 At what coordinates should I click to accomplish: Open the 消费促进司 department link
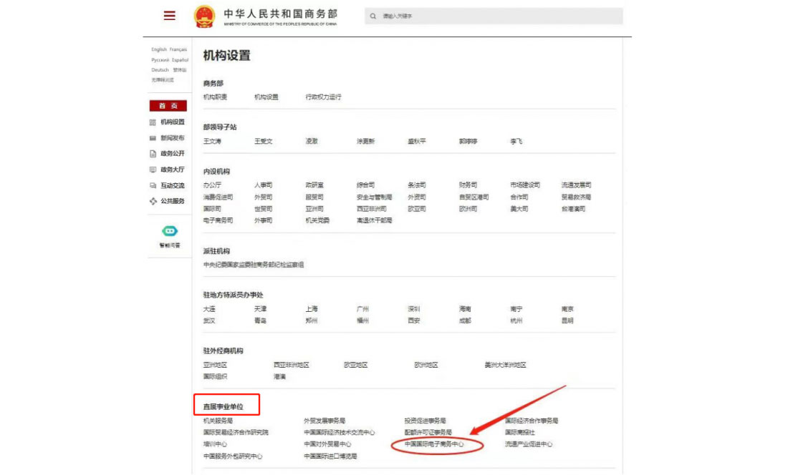[218, 197]
